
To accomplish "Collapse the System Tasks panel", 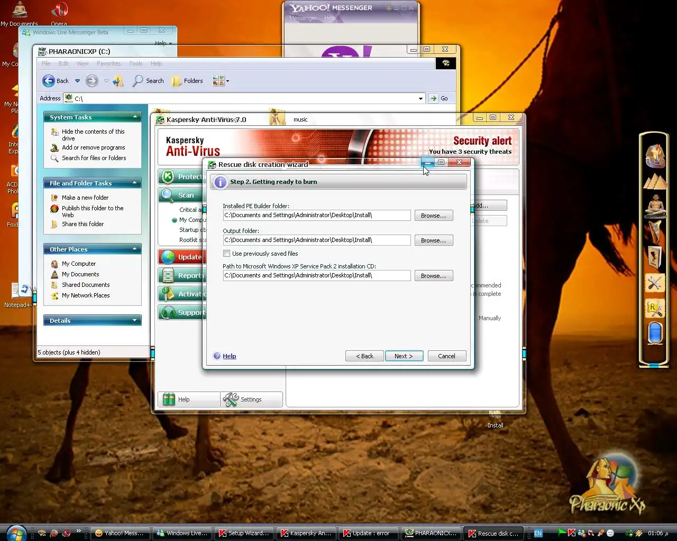I will point(135,117).
